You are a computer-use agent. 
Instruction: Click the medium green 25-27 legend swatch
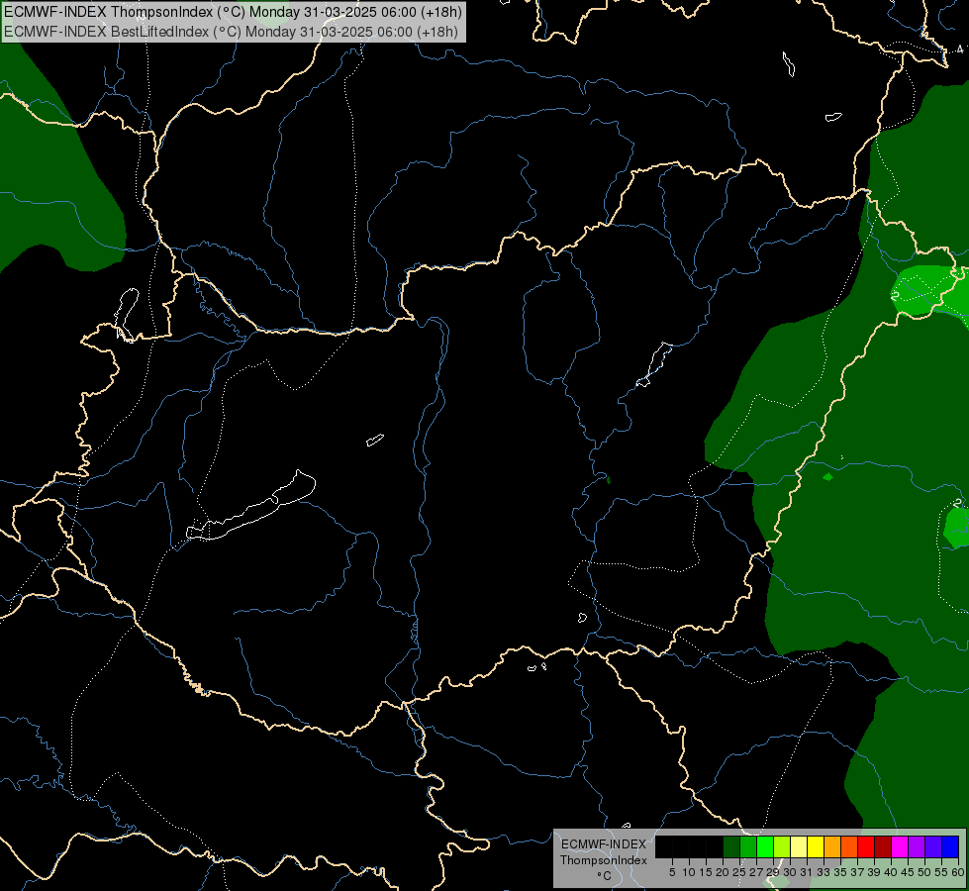pos(748,846)
